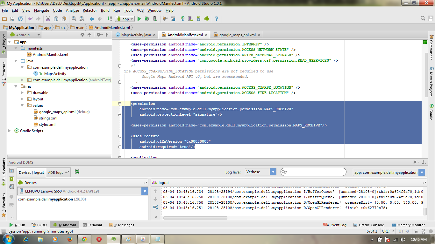Open the Memory Monitor panel
Image resolution: width=435 pixels, height=244 pixels.
click(x=408, y=225)
